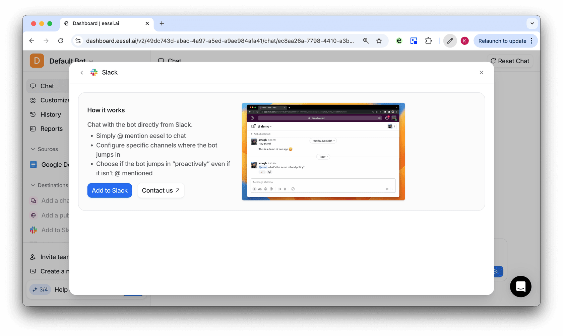The height and width of the screenshot is (336, 563).
Task: Click the eesel browser extension icon
Action: coord(399,41)
